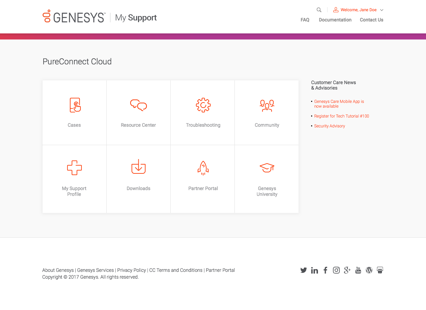Open Genesys Care Mobile App news link
This screenshot has height=310, width=426.
339,104
